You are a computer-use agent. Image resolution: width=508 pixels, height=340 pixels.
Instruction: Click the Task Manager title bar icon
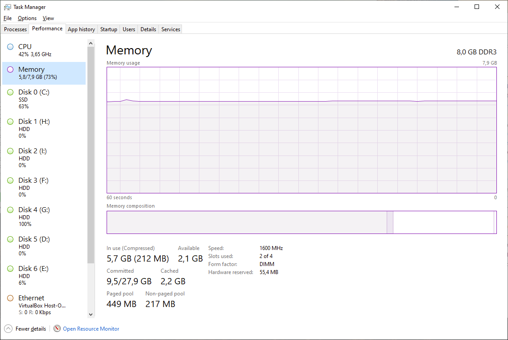[8, 7]
